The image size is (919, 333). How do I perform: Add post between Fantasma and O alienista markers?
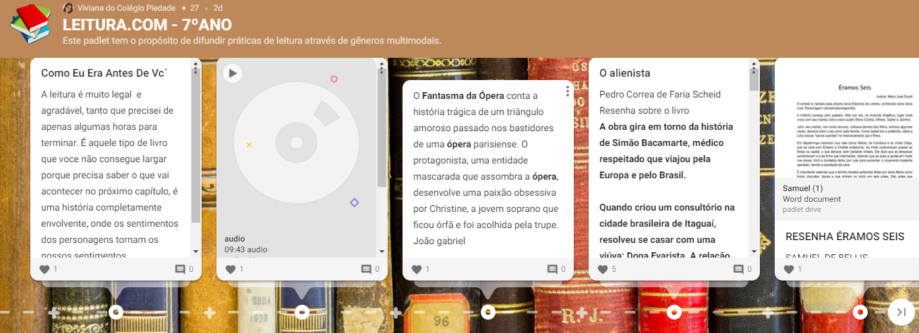tap(582, 312)
